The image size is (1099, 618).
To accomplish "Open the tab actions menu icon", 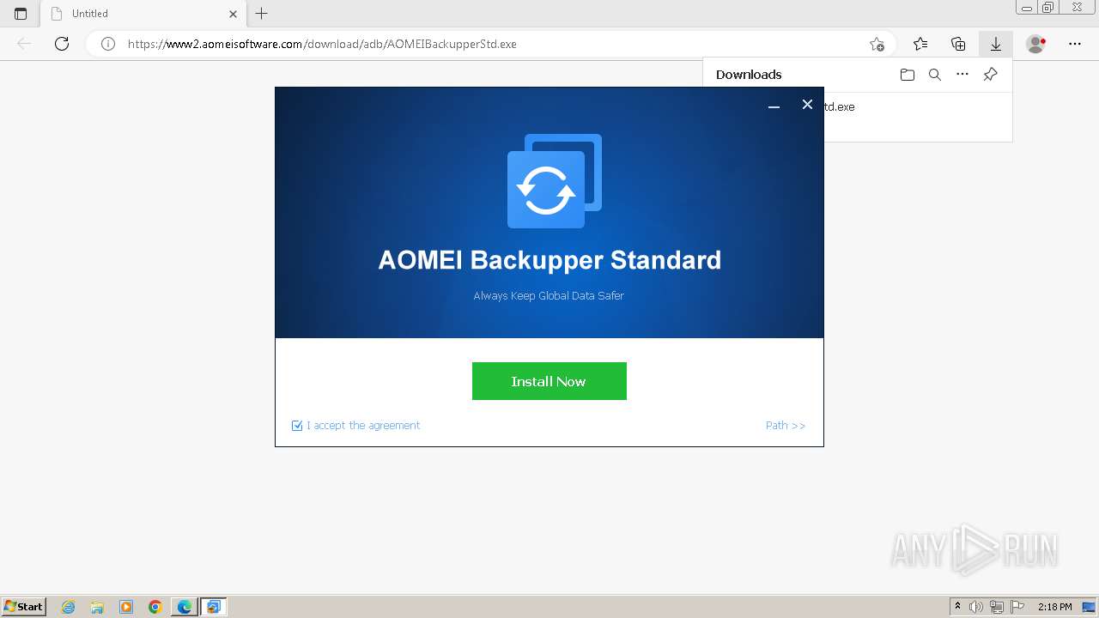I will pos(21,14).
